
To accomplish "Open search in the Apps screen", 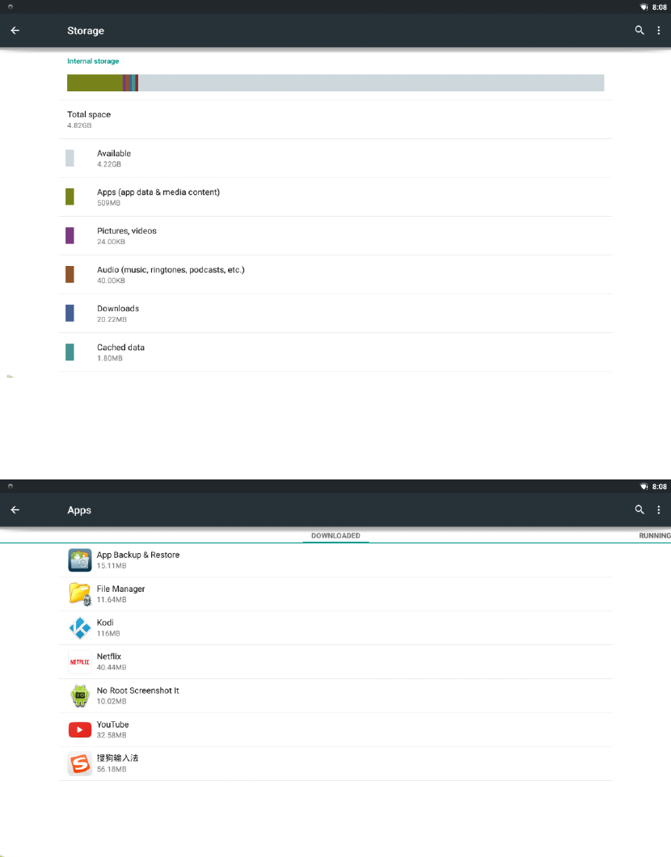I will [x=639, y=510].
